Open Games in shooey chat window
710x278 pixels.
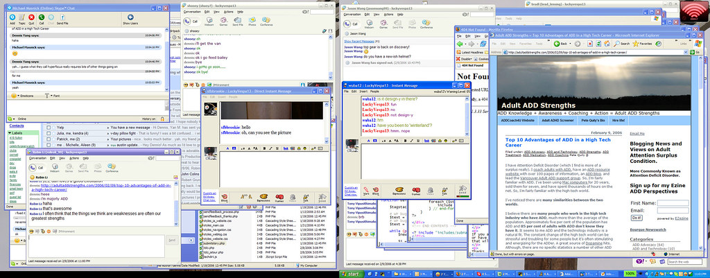click(224, 21)
